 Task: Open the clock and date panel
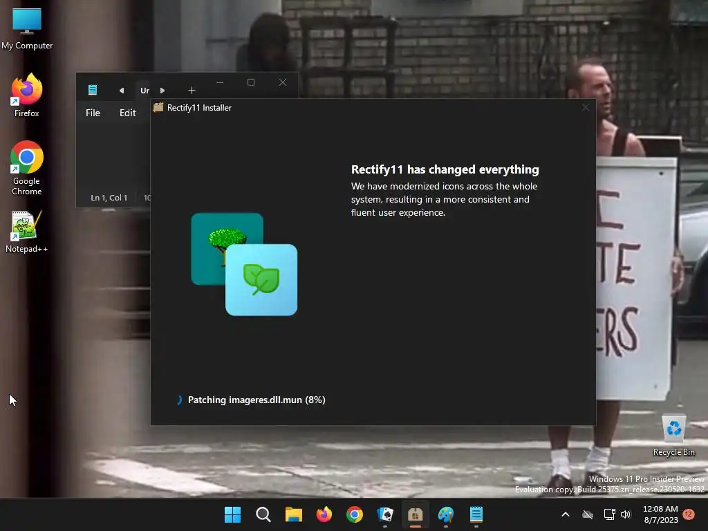click(x=660, y=514)
